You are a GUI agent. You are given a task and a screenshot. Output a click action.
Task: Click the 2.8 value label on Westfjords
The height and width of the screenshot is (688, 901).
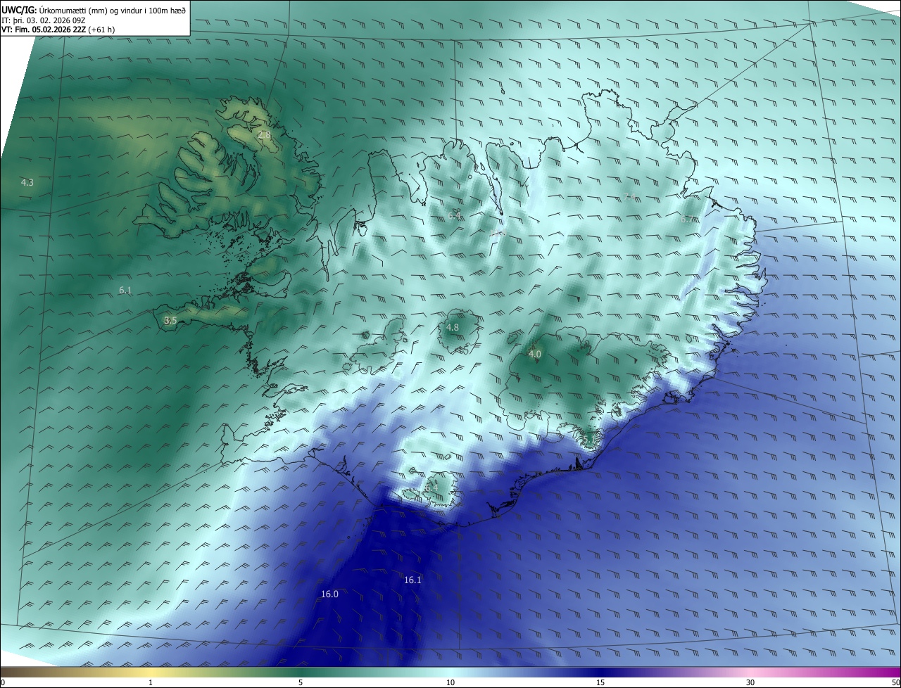[264, 134]
